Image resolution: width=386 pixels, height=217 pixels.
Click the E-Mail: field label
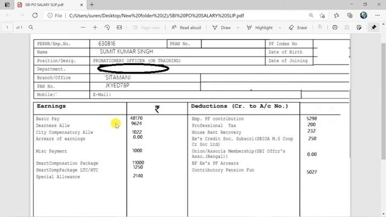(x=102, y=95)
